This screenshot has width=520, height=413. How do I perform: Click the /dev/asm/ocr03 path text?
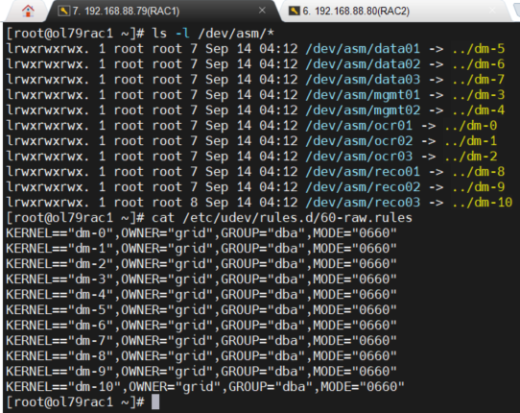(x=359, y=156)
